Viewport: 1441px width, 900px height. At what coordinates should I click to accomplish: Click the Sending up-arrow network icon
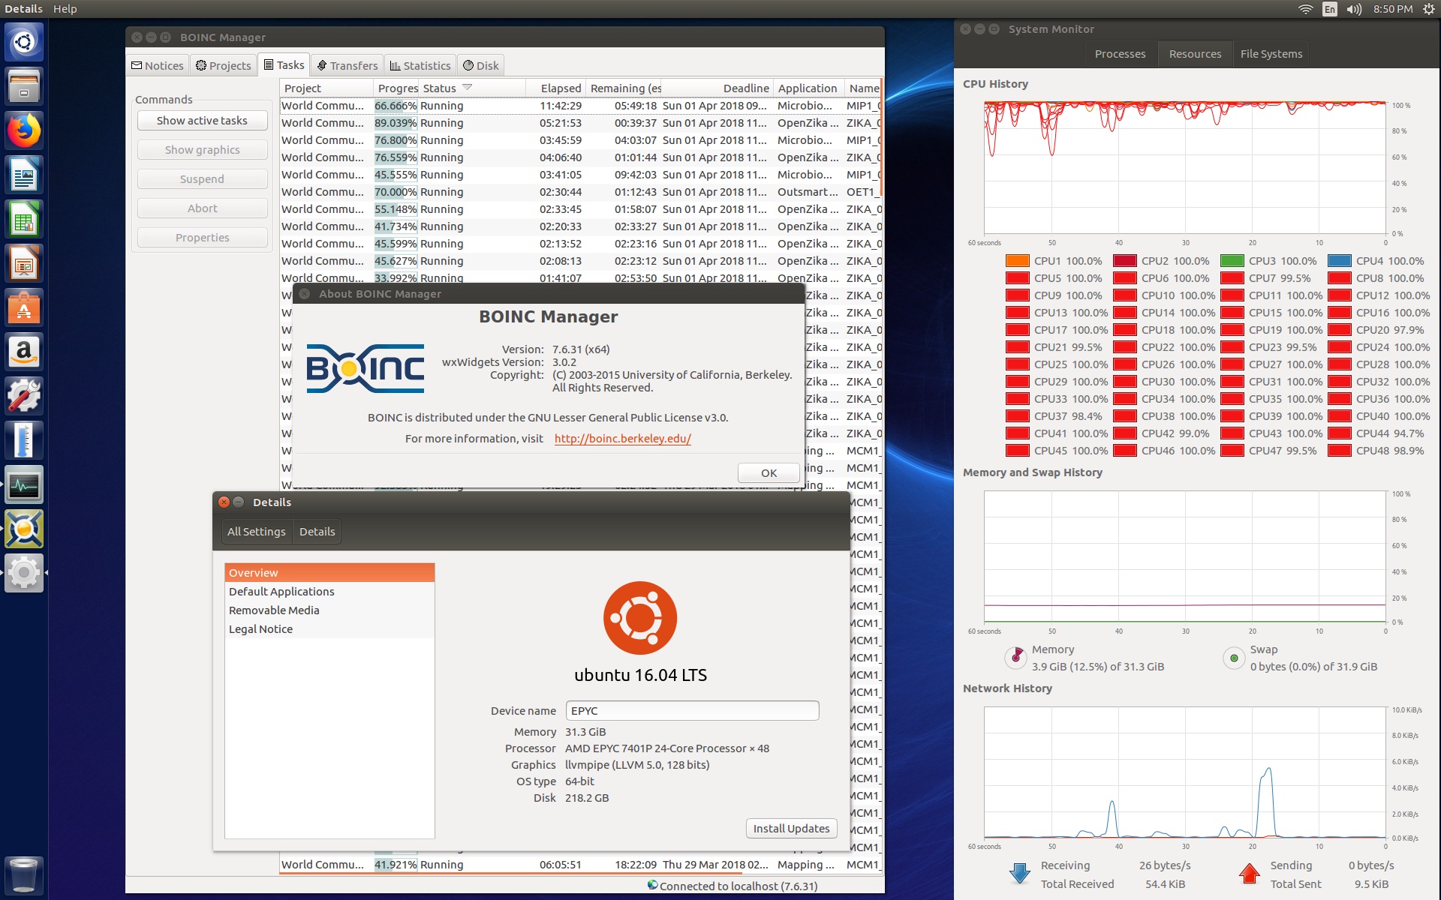pos(1249,874)
